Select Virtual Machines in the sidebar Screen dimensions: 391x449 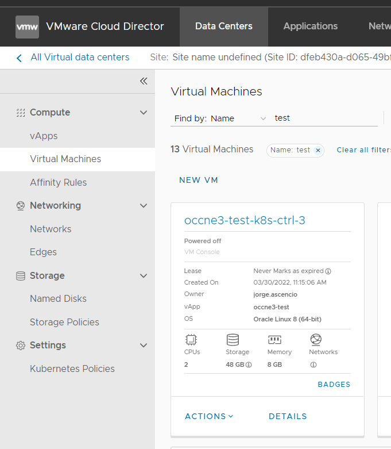(78, 159)
